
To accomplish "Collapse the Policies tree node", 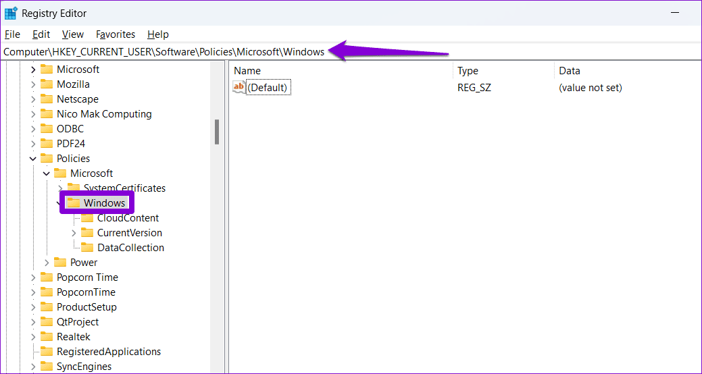I will click(x=32, y=159).
